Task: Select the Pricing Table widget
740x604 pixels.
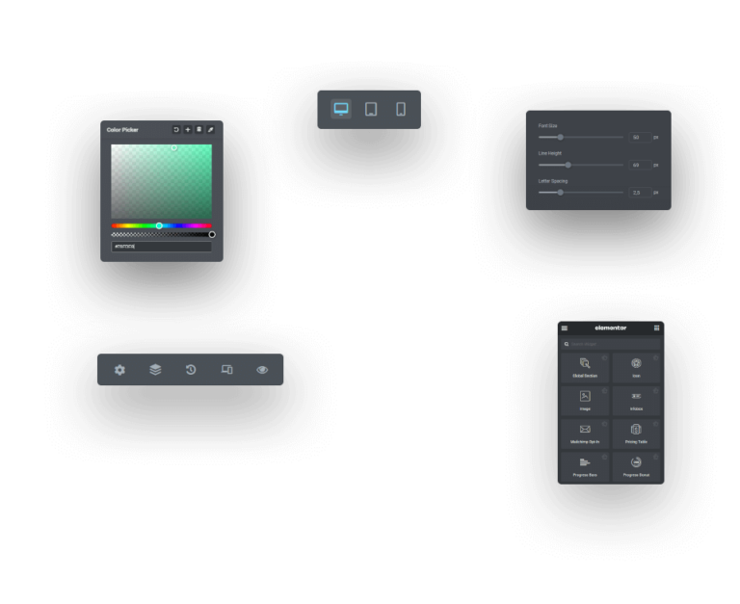Action: (x=636, y=433)
